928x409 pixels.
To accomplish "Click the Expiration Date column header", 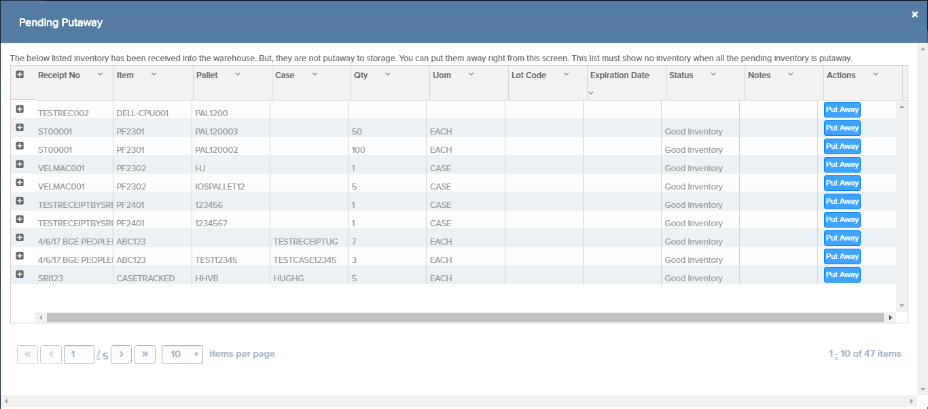I will (620, 75).
